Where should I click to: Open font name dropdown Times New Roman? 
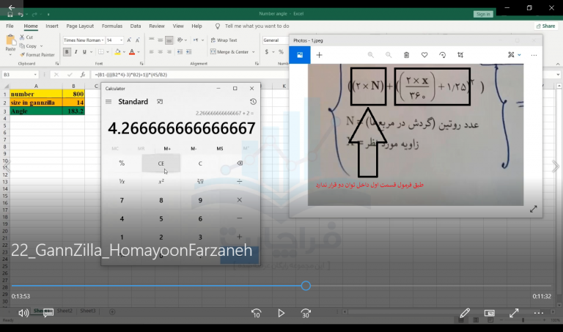click(x=103, y=40)
